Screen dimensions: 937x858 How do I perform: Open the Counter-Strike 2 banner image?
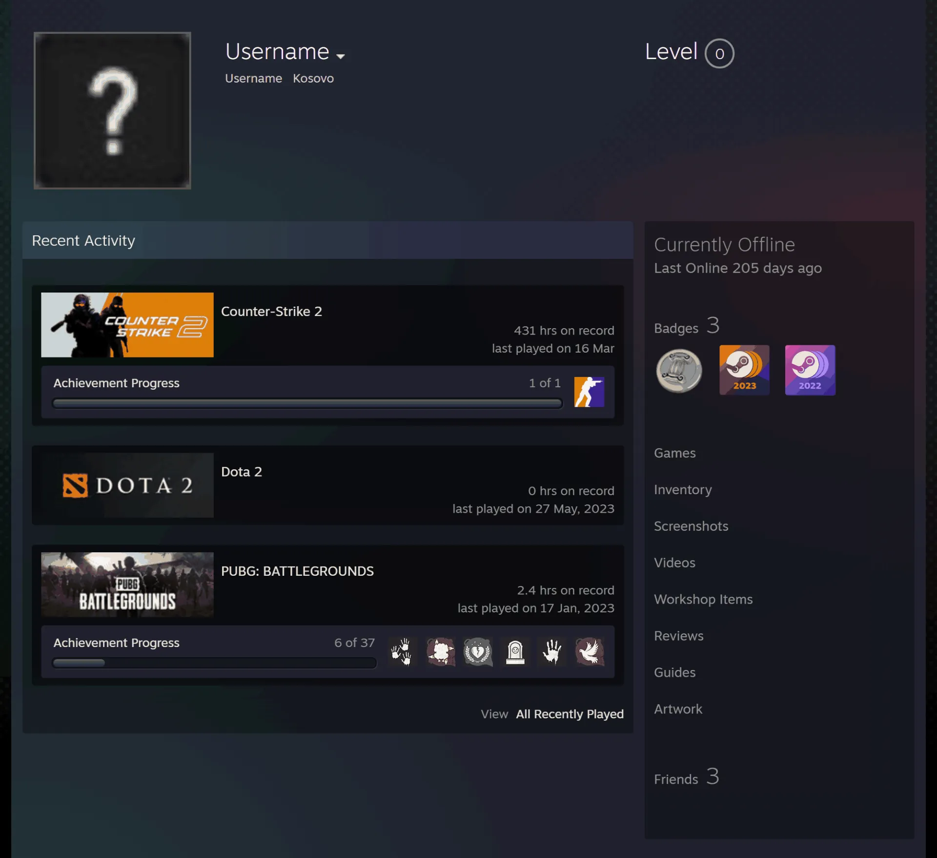click(x=127, y=325)
